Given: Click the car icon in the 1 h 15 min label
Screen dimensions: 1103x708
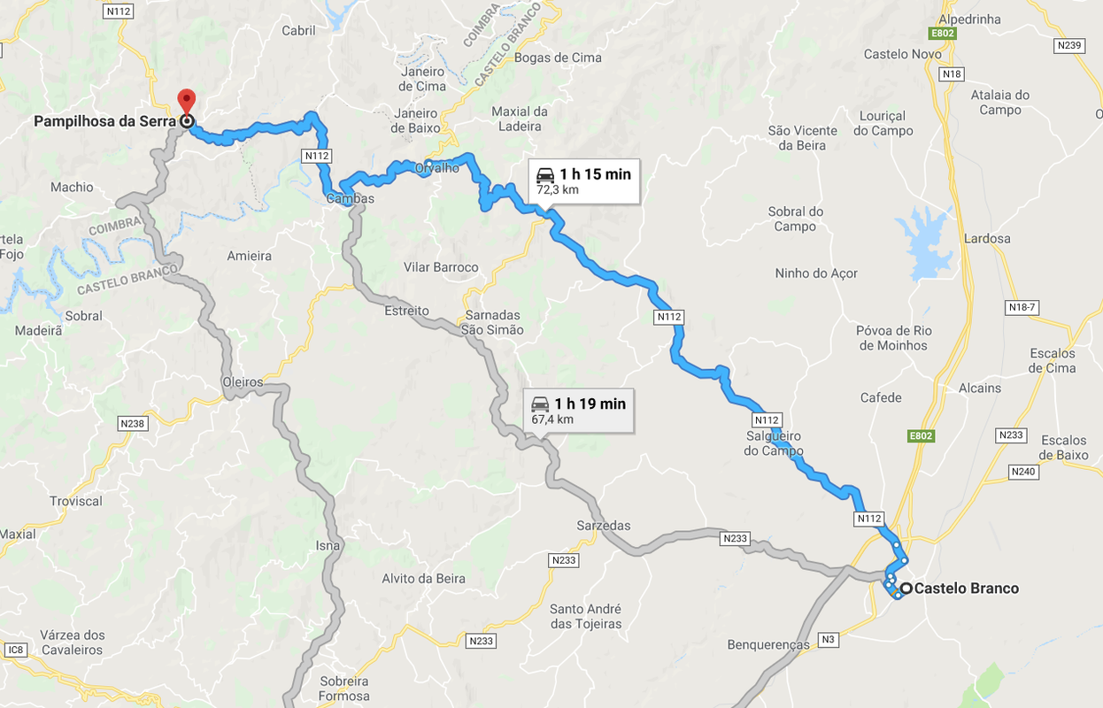Looking at the screenshot, I should [545, 174].
